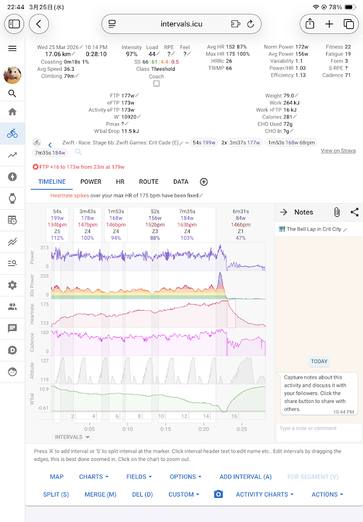
Task: Click the SPLIT (S) button
Action: click(x=56, y=494)
